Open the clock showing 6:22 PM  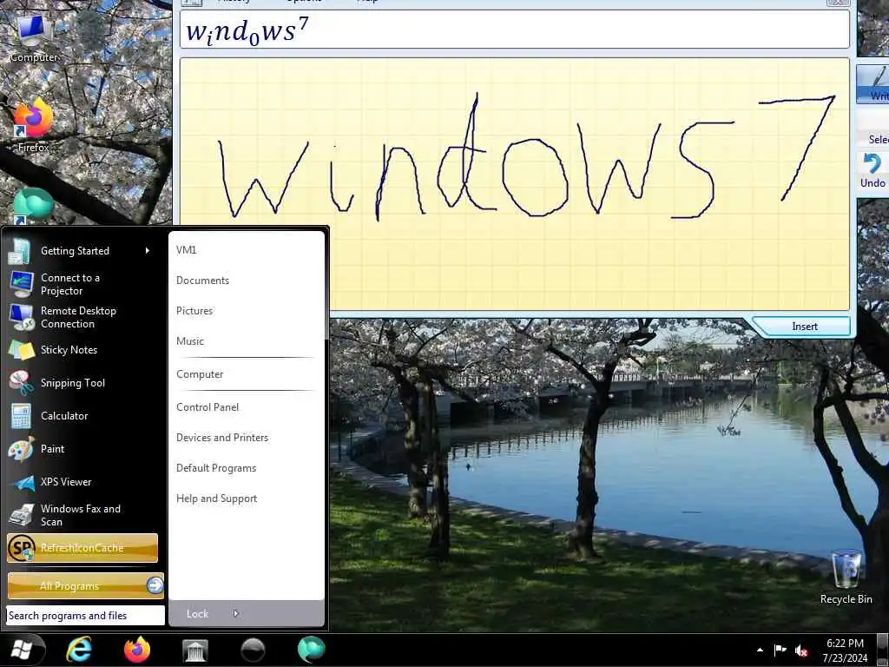(845, 650)
